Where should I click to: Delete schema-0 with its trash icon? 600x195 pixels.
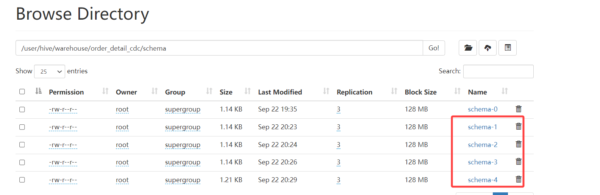(x=519, y=109)
